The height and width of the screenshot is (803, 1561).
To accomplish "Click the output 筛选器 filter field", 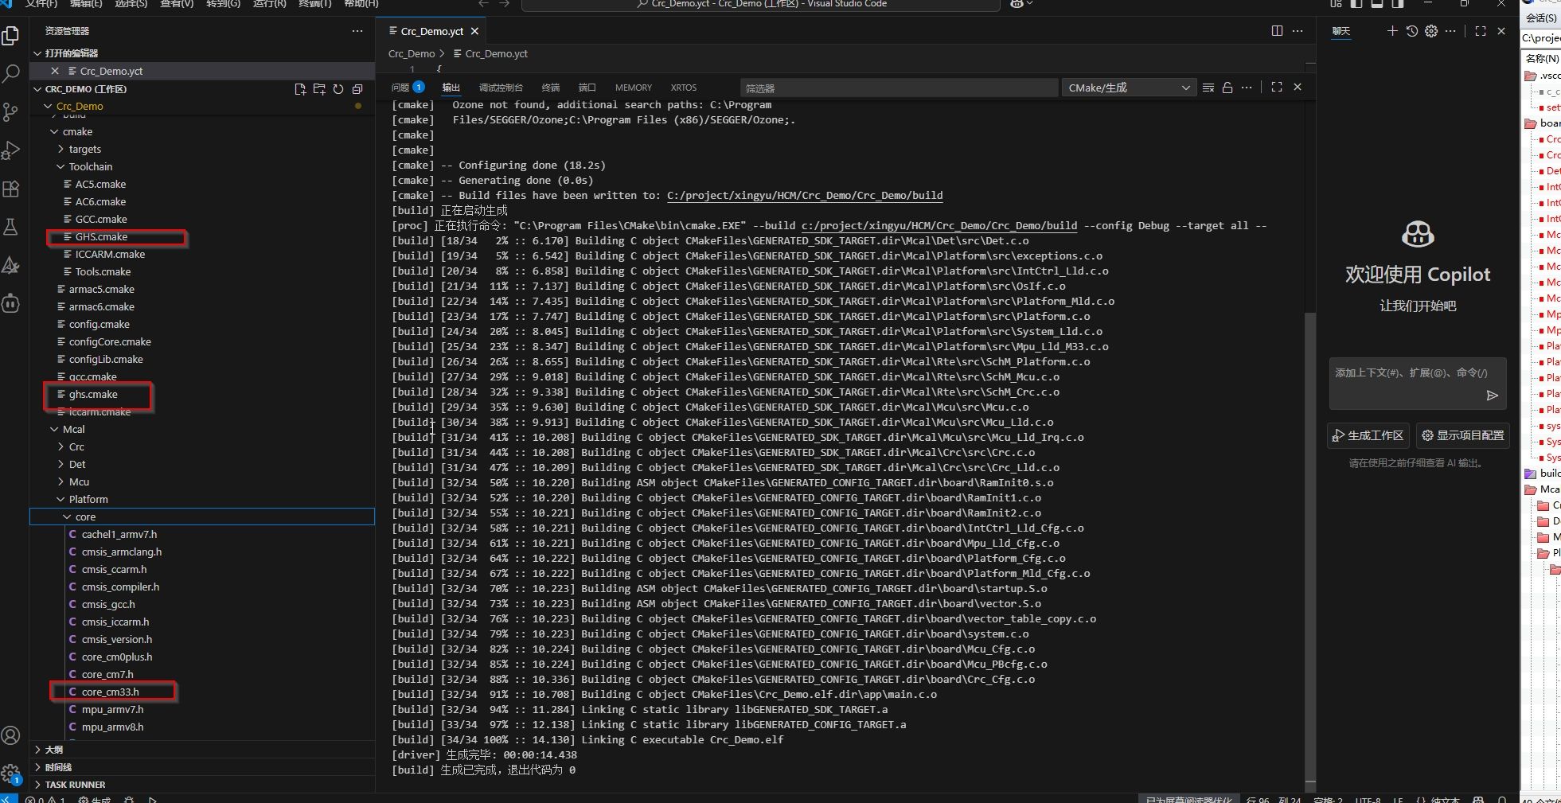I will [898, 88].
